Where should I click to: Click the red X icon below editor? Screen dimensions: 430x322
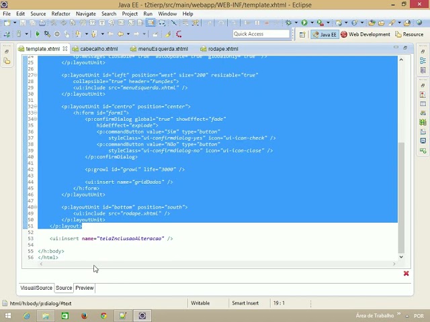tap(406, 273)
